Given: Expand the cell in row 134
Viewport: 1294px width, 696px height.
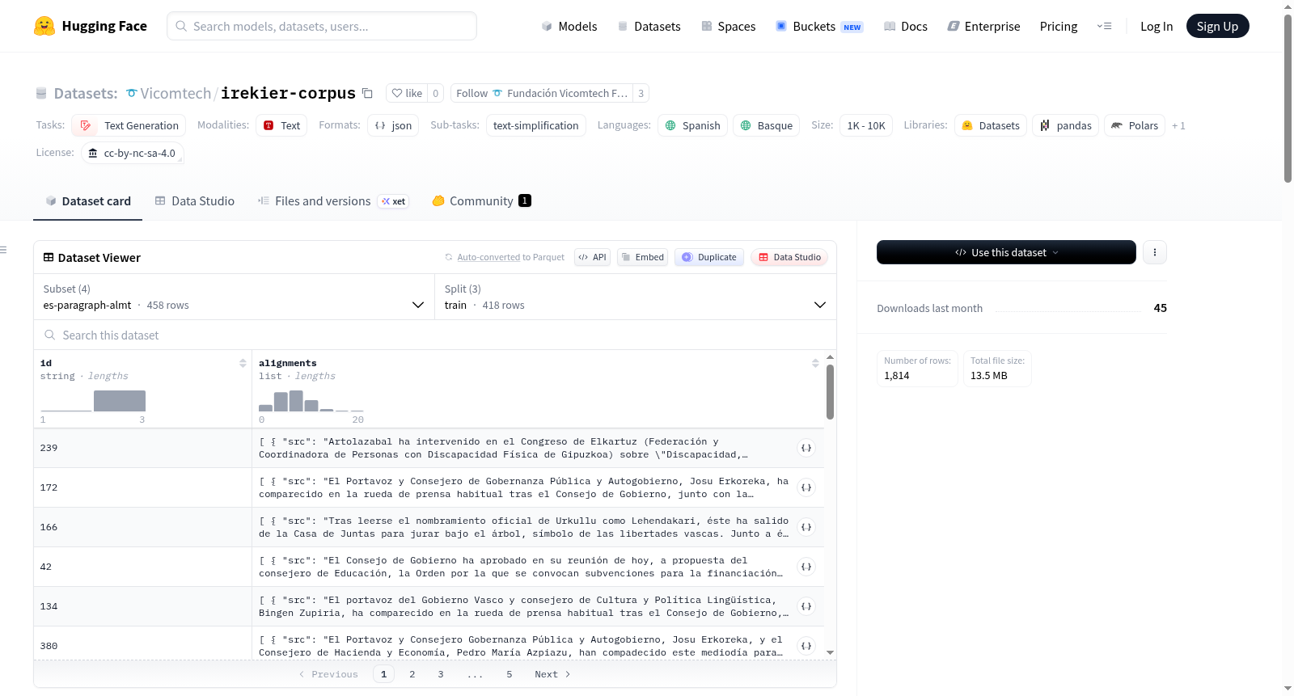Looking at the screenshot, I should [x=806, y=606].
